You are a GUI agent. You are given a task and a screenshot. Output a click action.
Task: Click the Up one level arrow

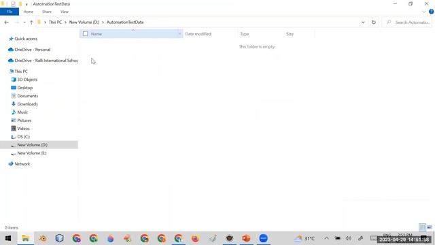click(31, 22)
